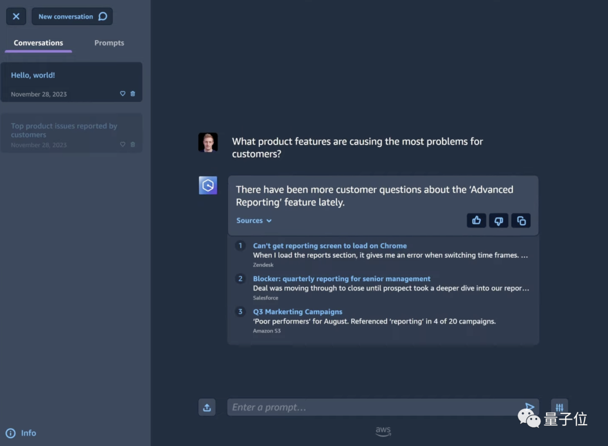Open the Prompts tab
Screen dimensions: 608x446
[x=109, y=43]
